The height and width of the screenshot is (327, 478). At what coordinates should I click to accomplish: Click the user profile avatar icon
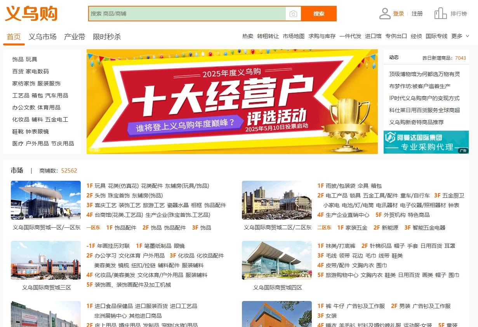pos(384,14)
